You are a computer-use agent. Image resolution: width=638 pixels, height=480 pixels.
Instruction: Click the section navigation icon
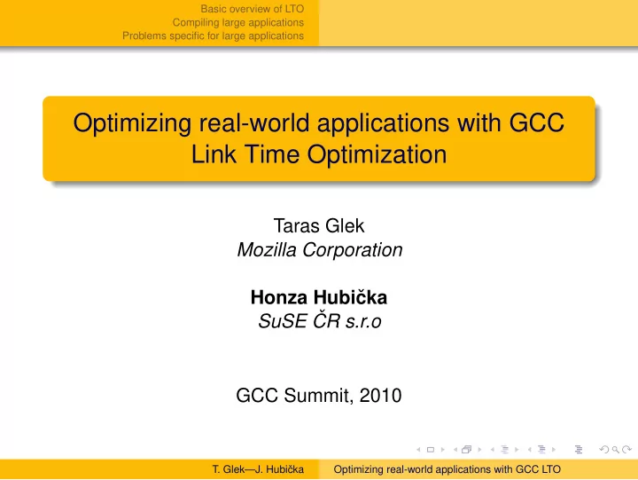(541, 450)
